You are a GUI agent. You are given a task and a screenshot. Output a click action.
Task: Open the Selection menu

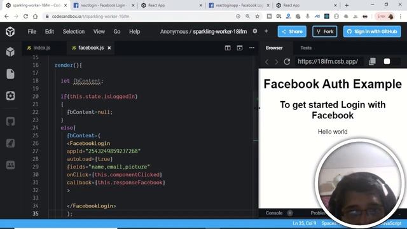point(74,31)
